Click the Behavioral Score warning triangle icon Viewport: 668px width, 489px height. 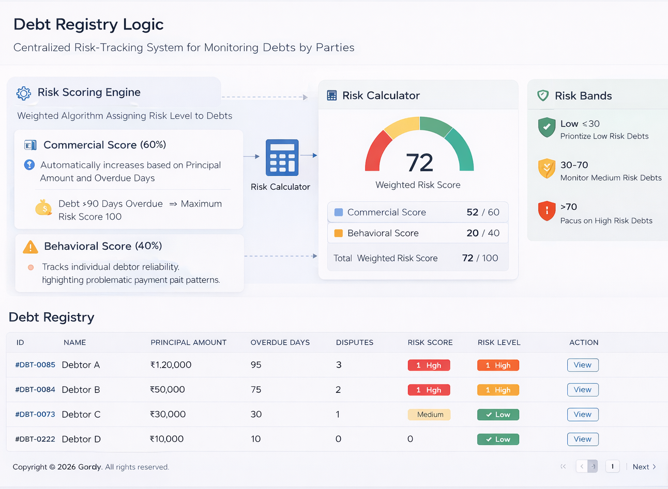(x=30, y=247)
